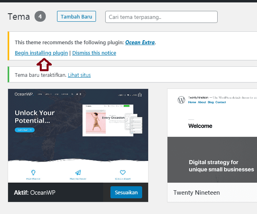This screenshot has height=214, width=257.
Task: Click Digital strategy for unique small businesses text
Action: [221, 166]
